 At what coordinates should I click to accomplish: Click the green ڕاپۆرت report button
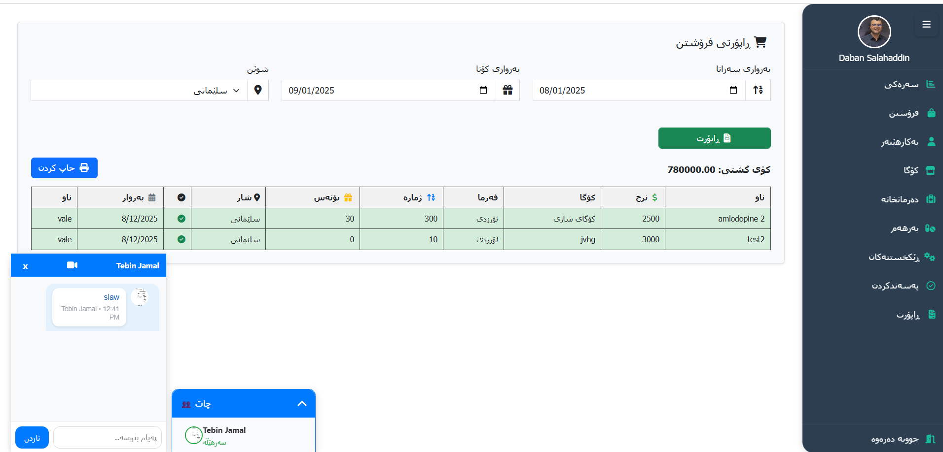[x=714, y=138]
